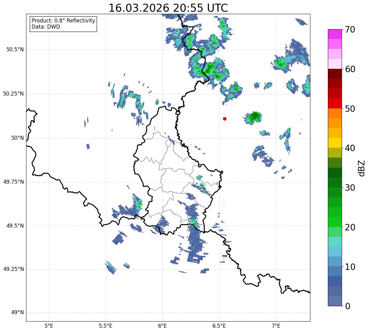This screenshot has width=369, height=332.
Task: Click the olive colorbar segment below 40
Action: click(335, 153)
